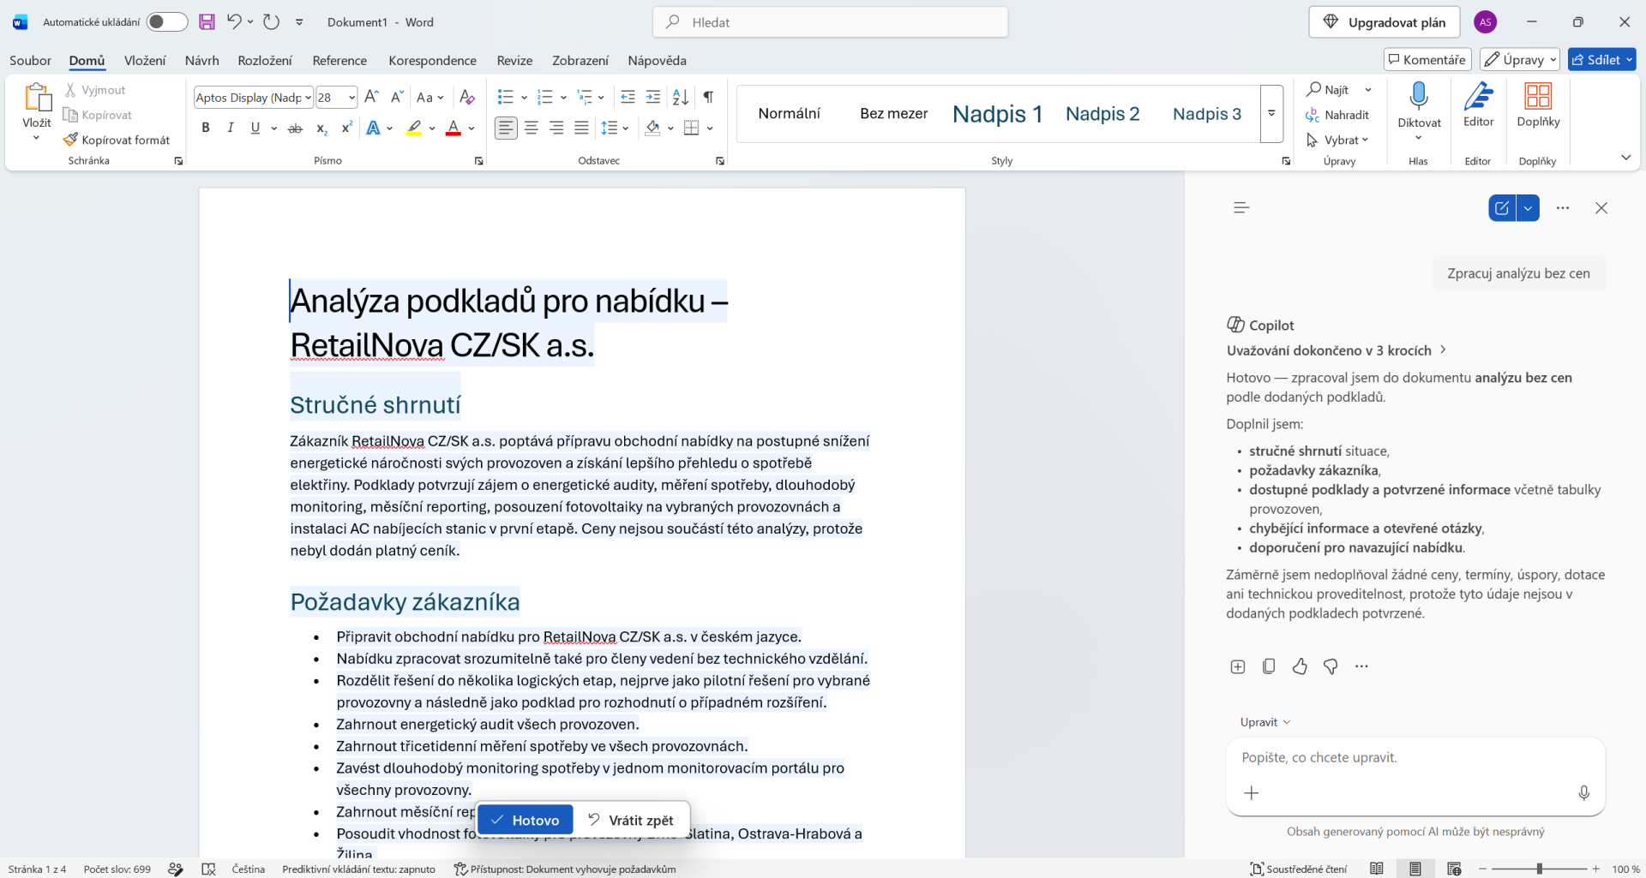1646x878 pixels.
Task: Apply red font color
Action: [x=454, y=128]
